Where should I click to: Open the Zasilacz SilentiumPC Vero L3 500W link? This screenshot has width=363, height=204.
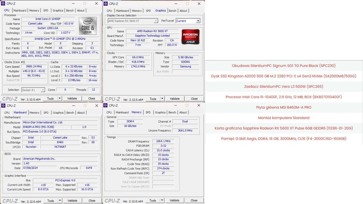pyautogui.click(x=284, y=86)
